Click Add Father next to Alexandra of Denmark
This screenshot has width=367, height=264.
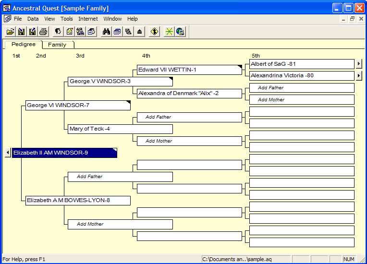pyautogui.click(x=302, y=88)
